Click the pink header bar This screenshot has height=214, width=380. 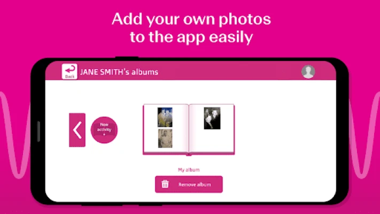pyautogui.click(x=190, y=71)
